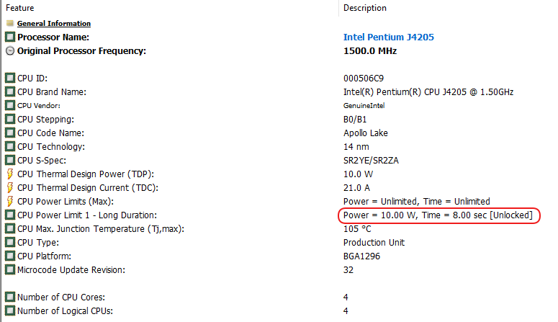Click the Apollo Lake code name value
Image resolution: width=558 pixels, height=322 pixels.
pos(366,133)
